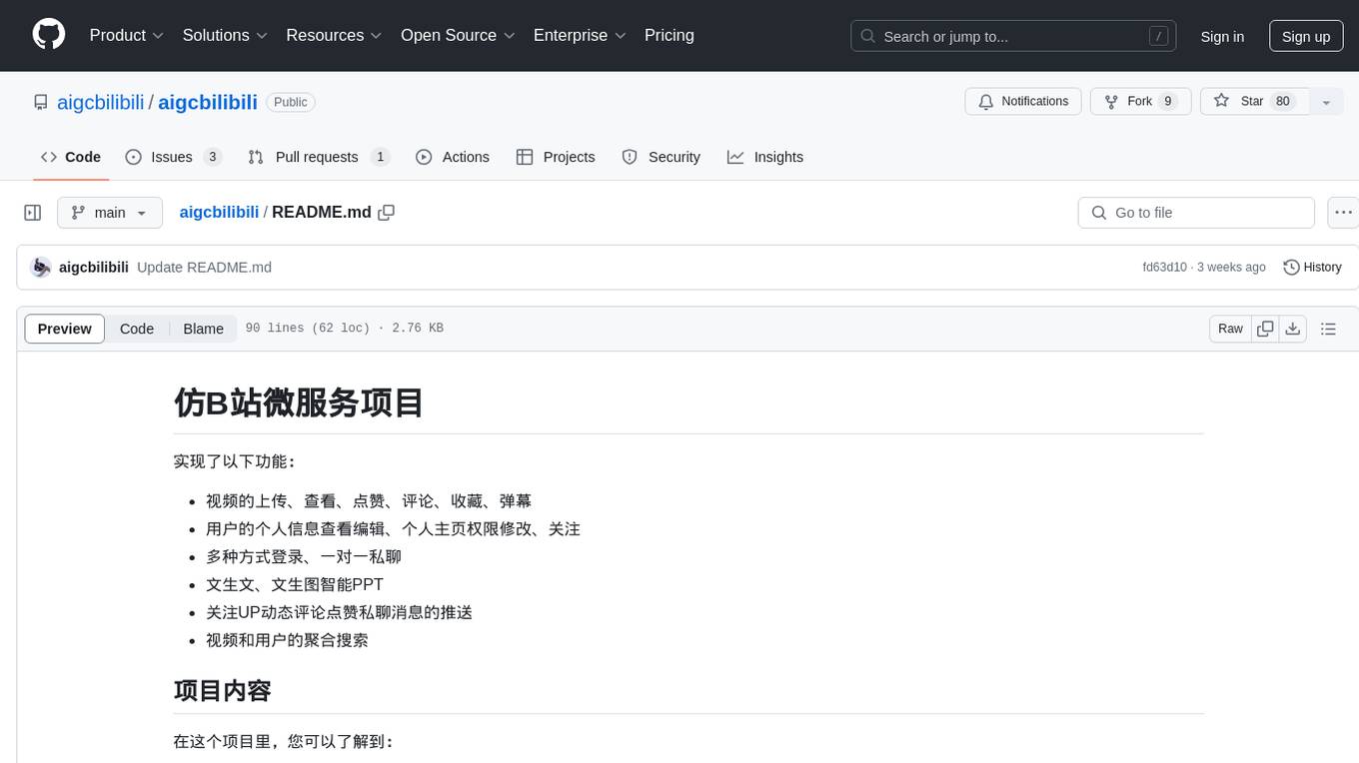Switch to the Code tab
The width and height of the screenshot is (1359, 763).
pyautogui.click(x=71, y=157)
